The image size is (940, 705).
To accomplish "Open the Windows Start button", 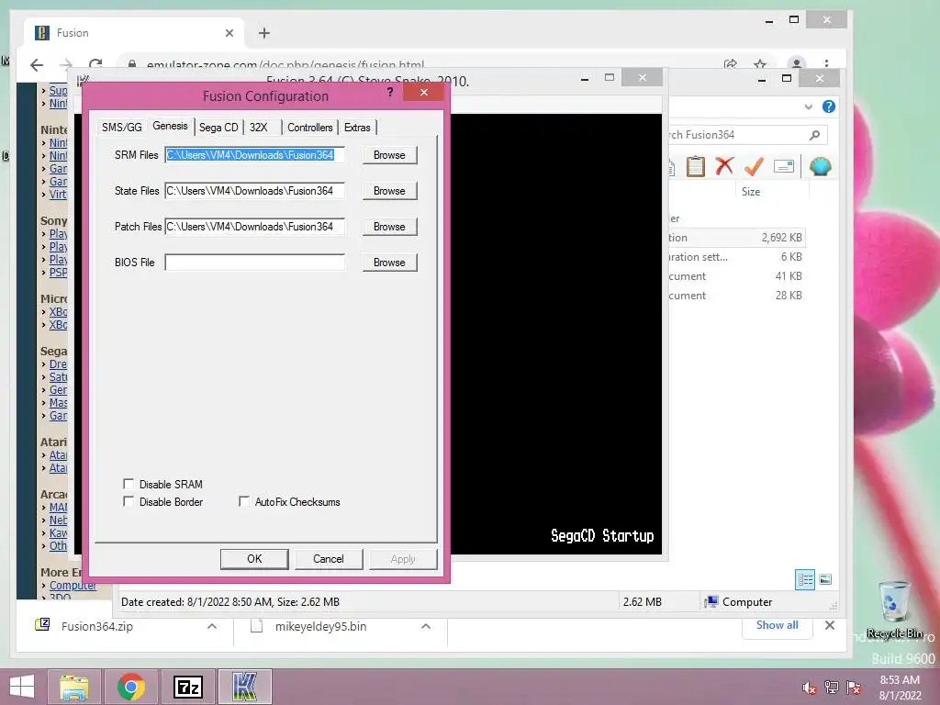I will pyautogui.click(x=22, y=687).
